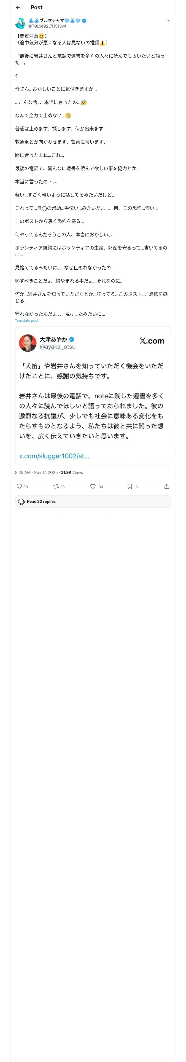186x1062 pixels.
Task: Click the Translate post link
Action: (26, 320)
